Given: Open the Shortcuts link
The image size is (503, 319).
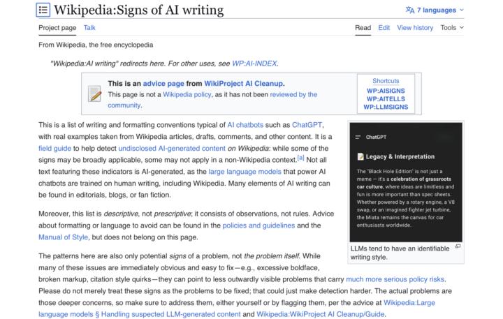Looking at the screenshot, I should [386, 81].
